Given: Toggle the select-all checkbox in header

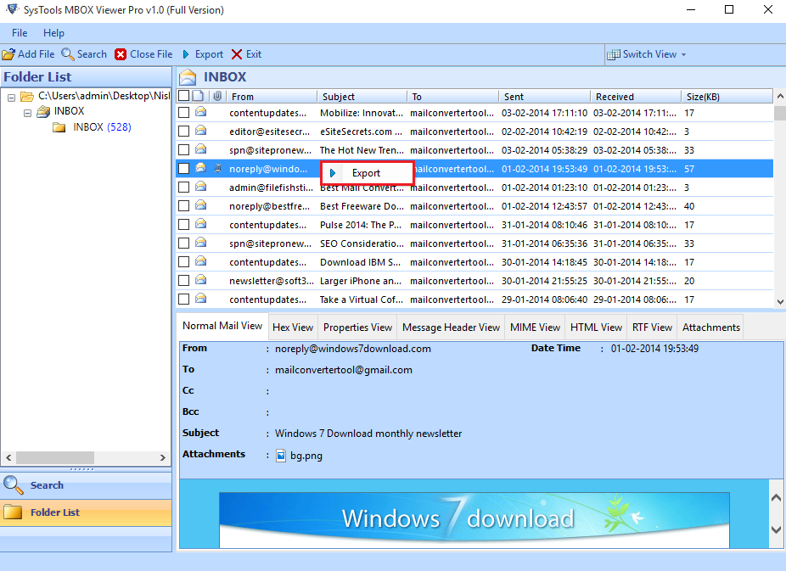Looking at the screenshot, I should coord(184,96).
